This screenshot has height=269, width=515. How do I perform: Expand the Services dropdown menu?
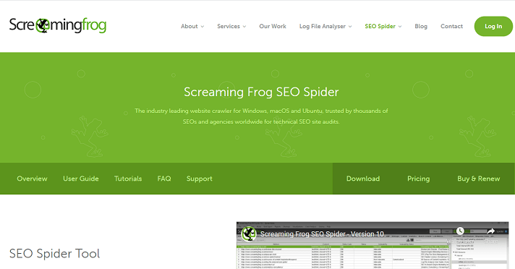coord(231,26)
